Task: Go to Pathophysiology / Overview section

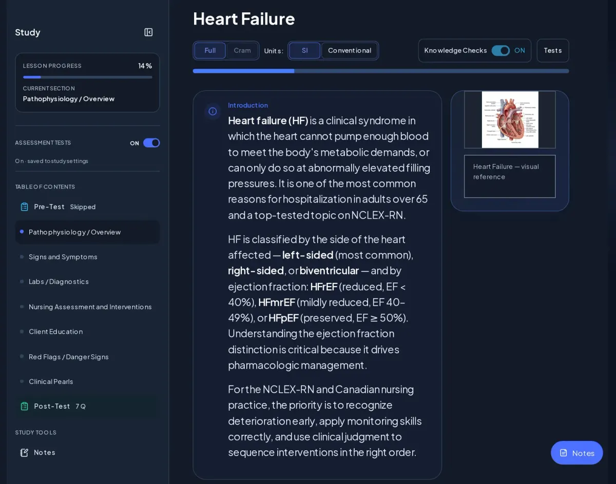Action: (x=87, y=232)
